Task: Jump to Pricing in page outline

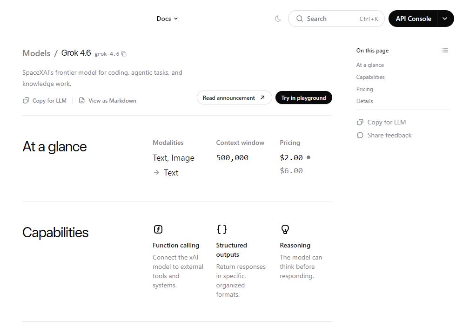Action: 365,89
